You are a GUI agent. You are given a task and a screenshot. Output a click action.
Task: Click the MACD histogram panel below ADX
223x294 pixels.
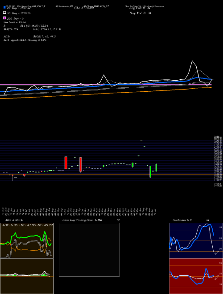(27, 276)
